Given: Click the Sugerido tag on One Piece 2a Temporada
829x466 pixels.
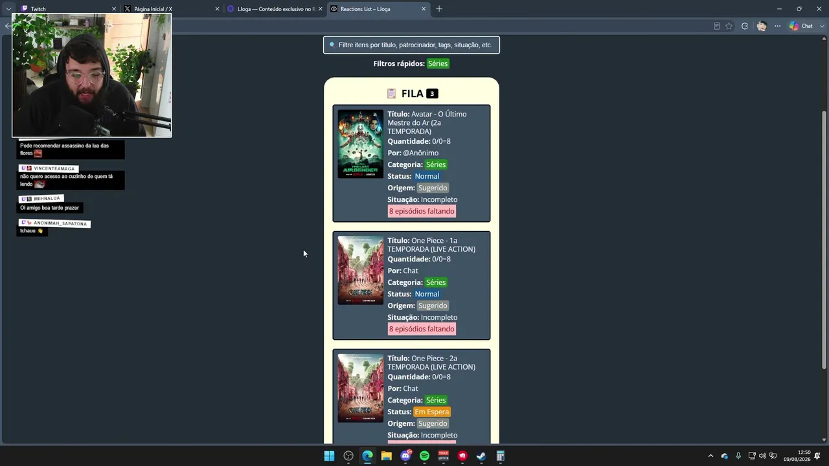Looking at the screenshot, I should [x=433, y=423].
